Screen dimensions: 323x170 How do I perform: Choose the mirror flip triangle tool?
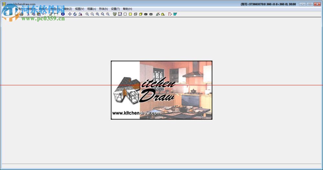pyautogui.click(x=80, y=14)
